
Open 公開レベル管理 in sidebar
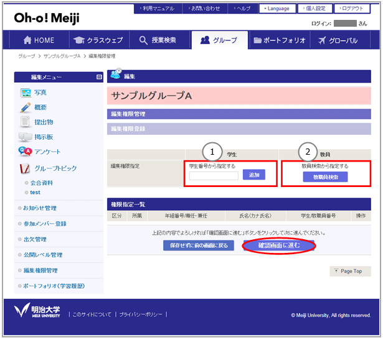[x=43, y=255]
